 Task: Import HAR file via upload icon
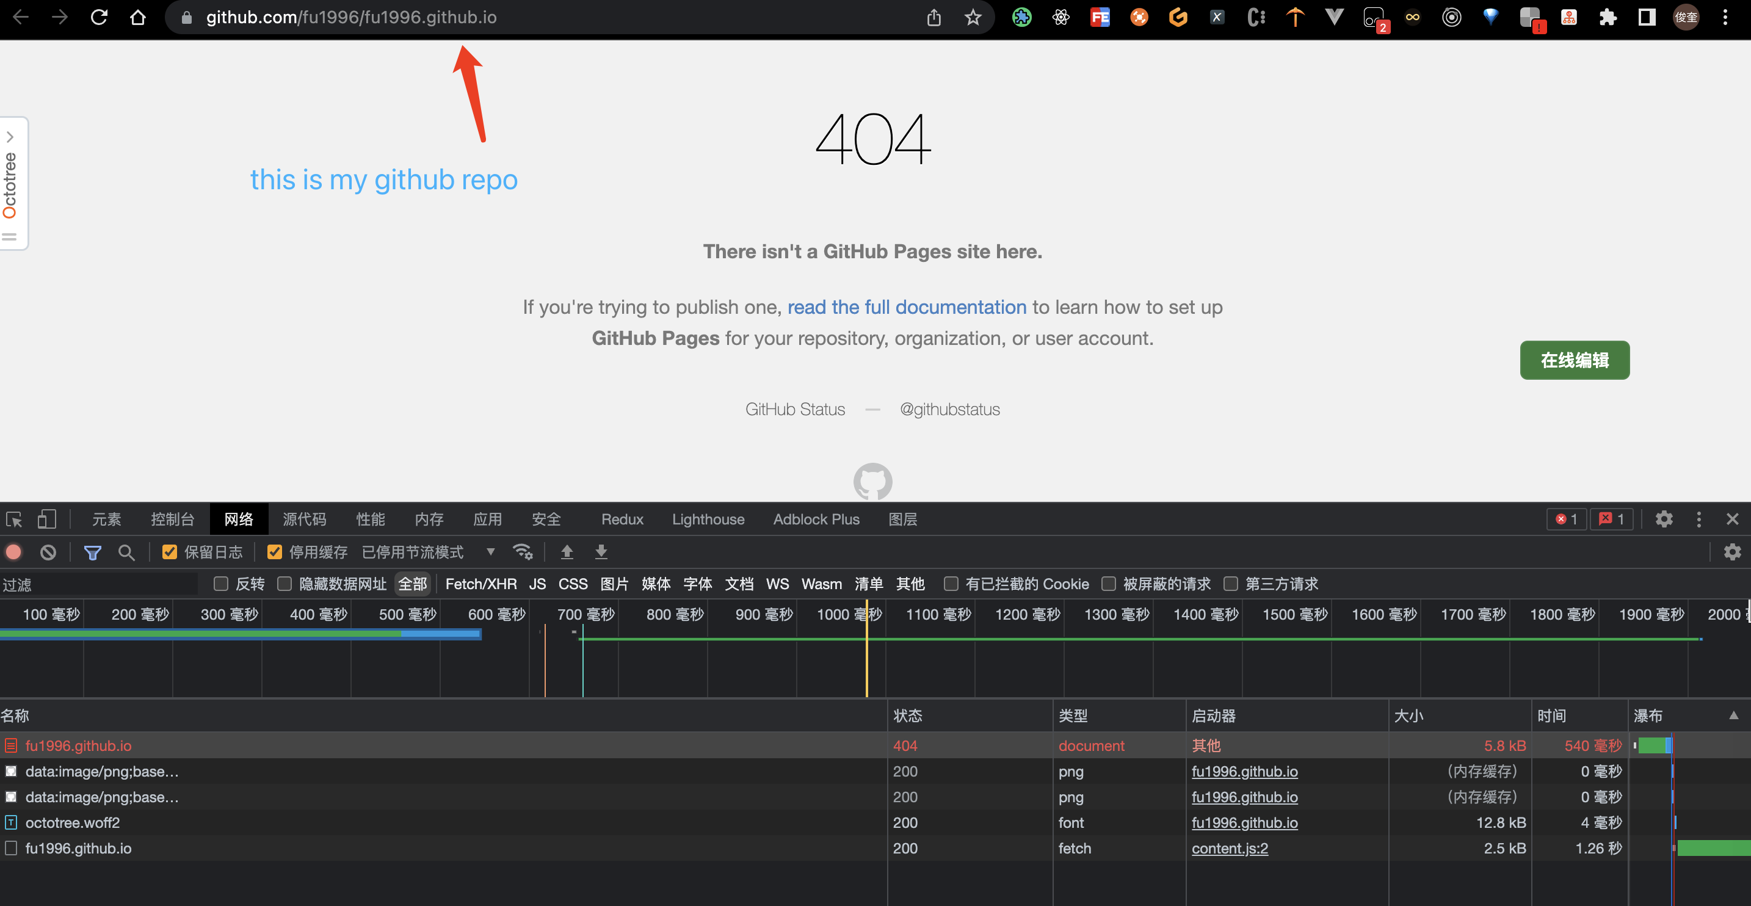click(567, 552)
